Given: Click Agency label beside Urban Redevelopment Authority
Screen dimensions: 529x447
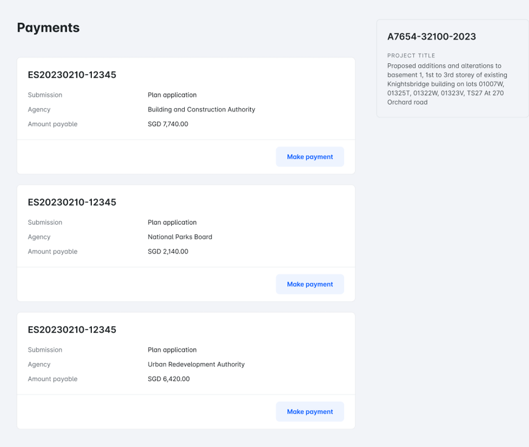Looking at the screenshot, I should click(x=39, y=364).
